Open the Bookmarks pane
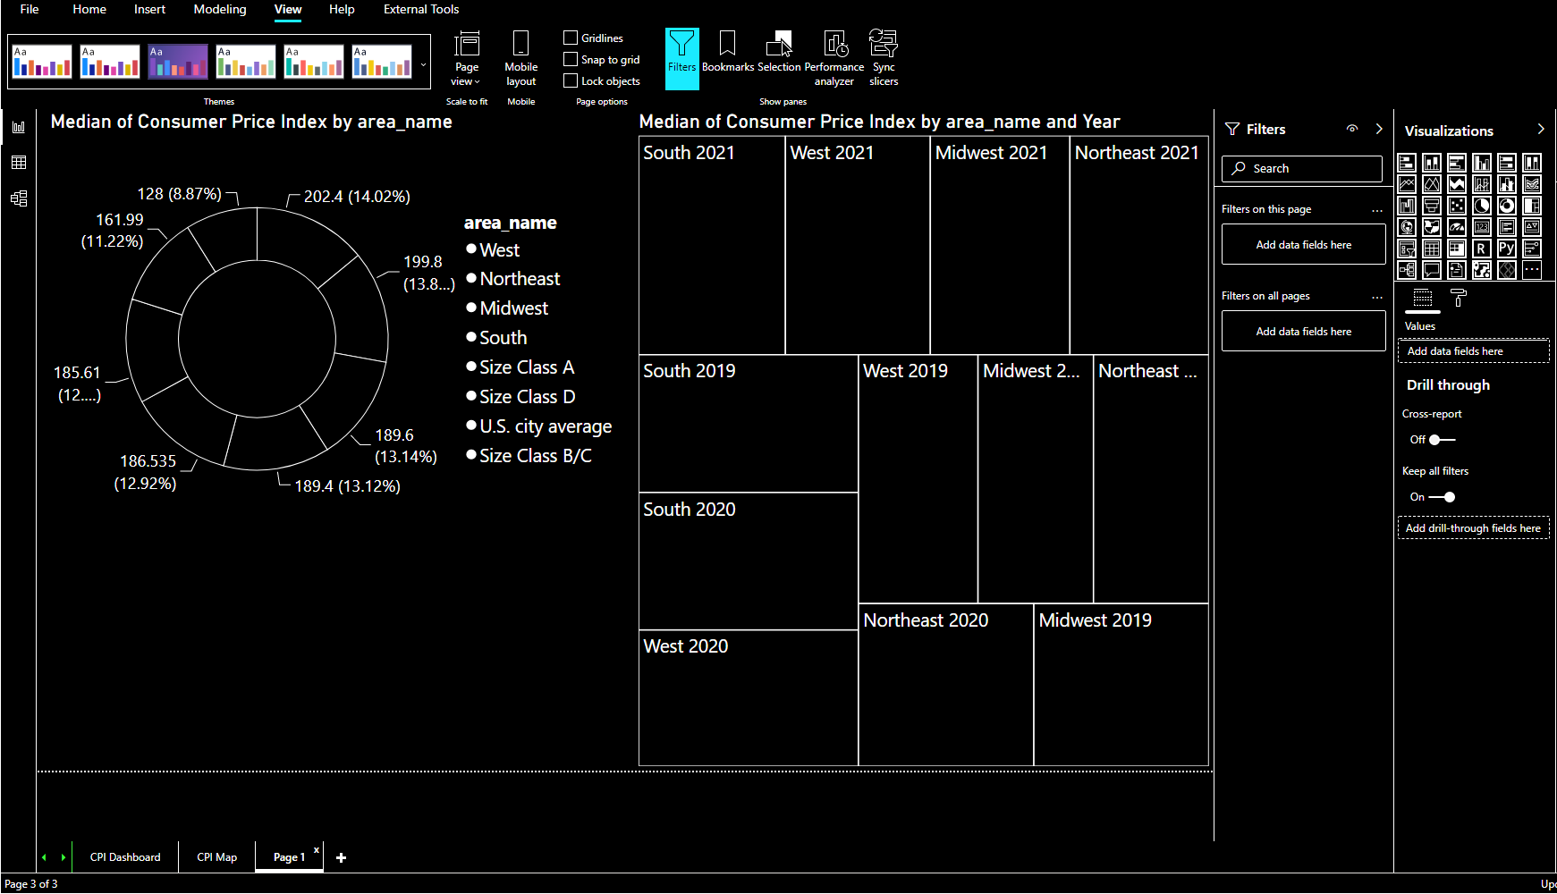This screenshot has height=894, width=1557. [x=727, y=52]
